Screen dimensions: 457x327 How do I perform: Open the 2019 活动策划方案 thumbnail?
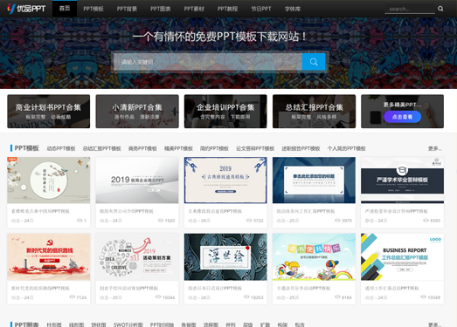point(137,257)
